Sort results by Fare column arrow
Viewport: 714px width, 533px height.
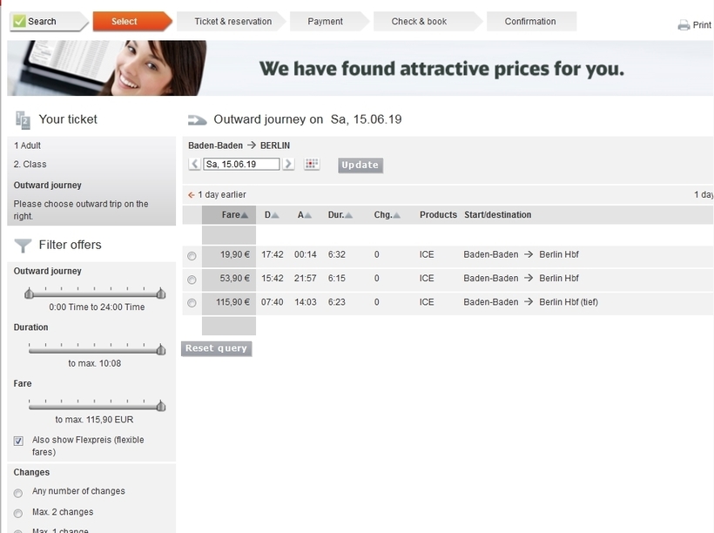pyautogui.click(x=245, y=215)
